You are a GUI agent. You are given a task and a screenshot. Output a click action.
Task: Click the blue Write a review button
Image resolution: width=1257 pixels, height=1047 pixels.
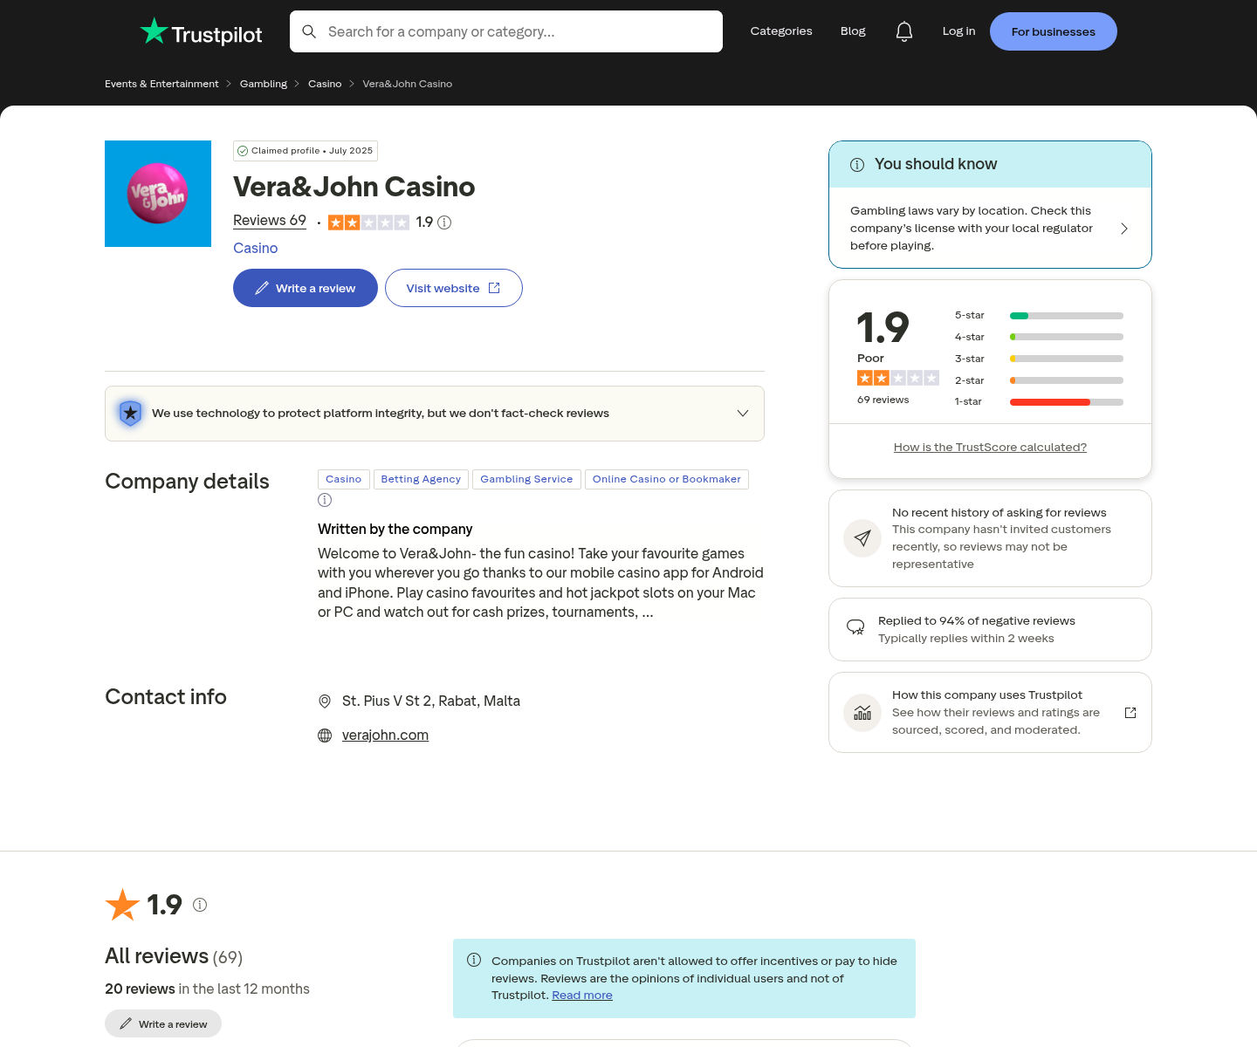point(306,288)
